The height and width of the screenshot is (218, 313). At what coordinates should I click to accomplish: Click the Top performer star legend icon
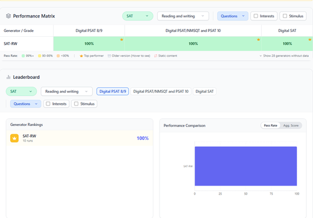click(x=81, y=56)
